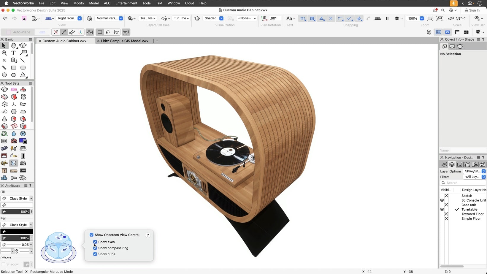This screenshot has width=487, height=274.
Task: Choose the Zoom magnifier tool
Action: coord(4,53)
